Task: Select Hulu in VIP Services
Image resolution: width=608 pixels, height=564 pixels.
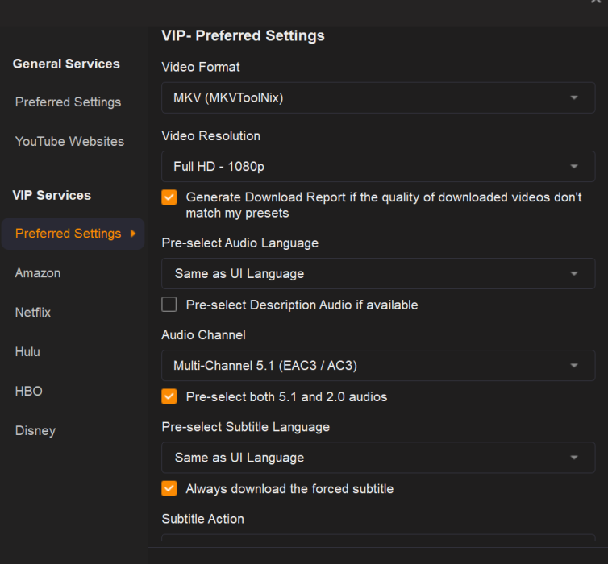Action: pos(27,352)
